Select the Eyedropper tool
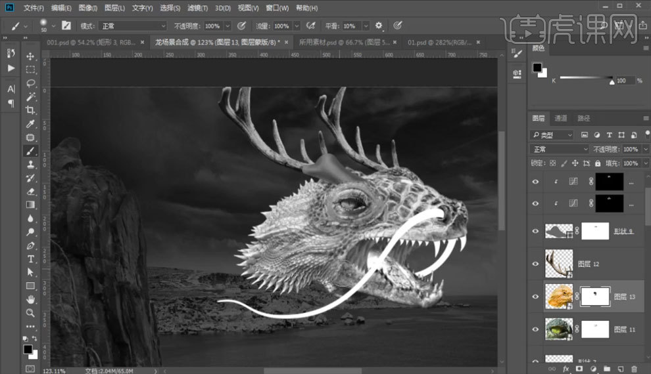Image resolution: width=651 pixels, height=374 pixels. point(30,124)
